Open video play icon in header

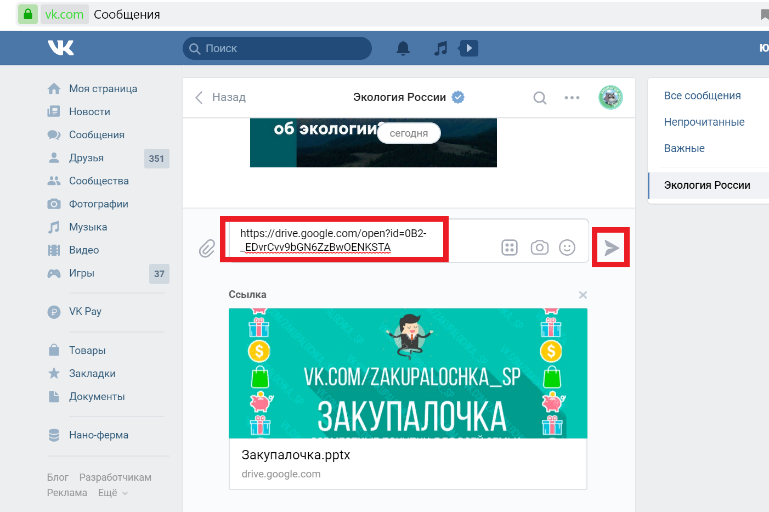point(468,48)
